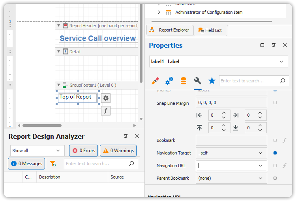Select the Miscellaneous wrench properties category
The image size is (296, 201).
[198, 81]
